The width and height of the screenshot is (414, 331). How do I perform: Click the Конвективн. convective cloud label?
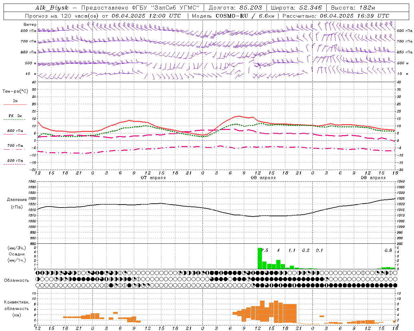pos(16,302)
